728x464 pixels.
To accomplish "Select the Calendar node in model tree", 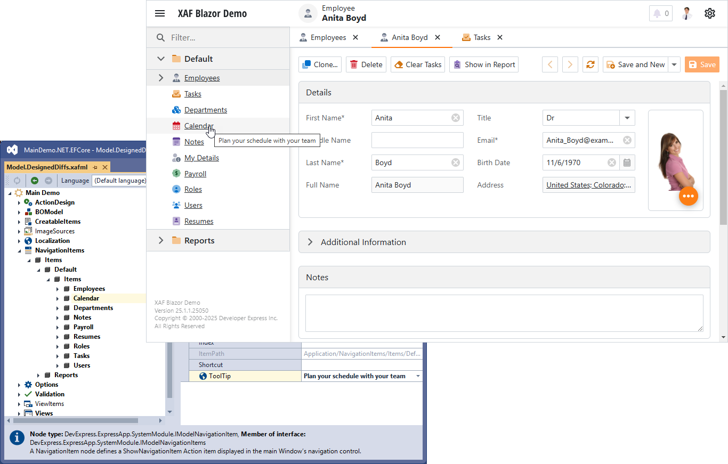I will pos(86,298).
